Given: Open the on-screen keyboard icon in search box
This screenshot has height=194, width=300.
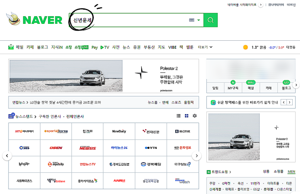Looking at the screenshot, I should click(191, 20).
